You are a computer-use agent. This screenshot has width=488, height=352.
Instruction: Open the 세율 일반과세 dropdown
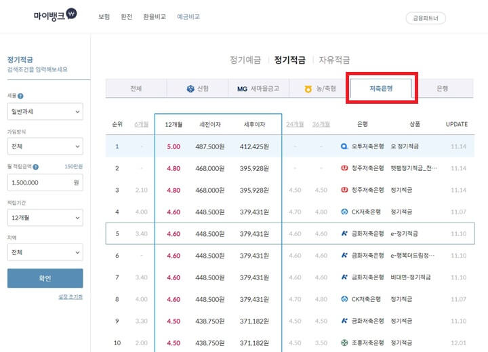[x=45, y=111]
